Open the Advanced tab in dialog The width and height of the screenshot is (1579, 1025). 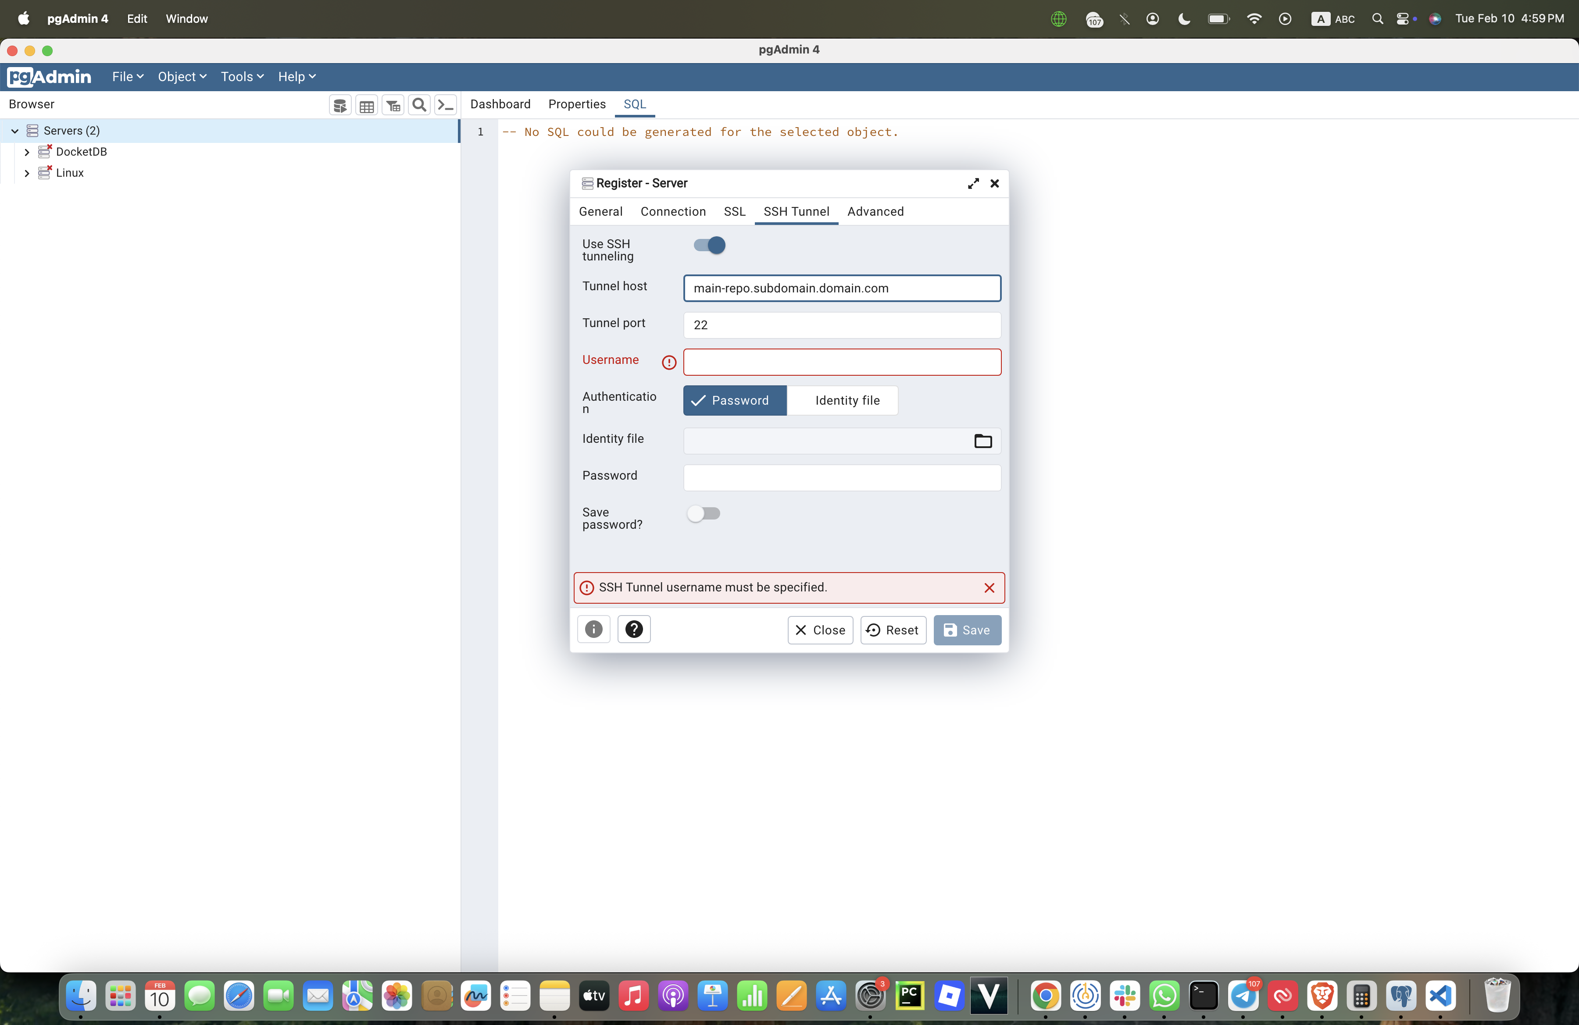click(875, 211)
